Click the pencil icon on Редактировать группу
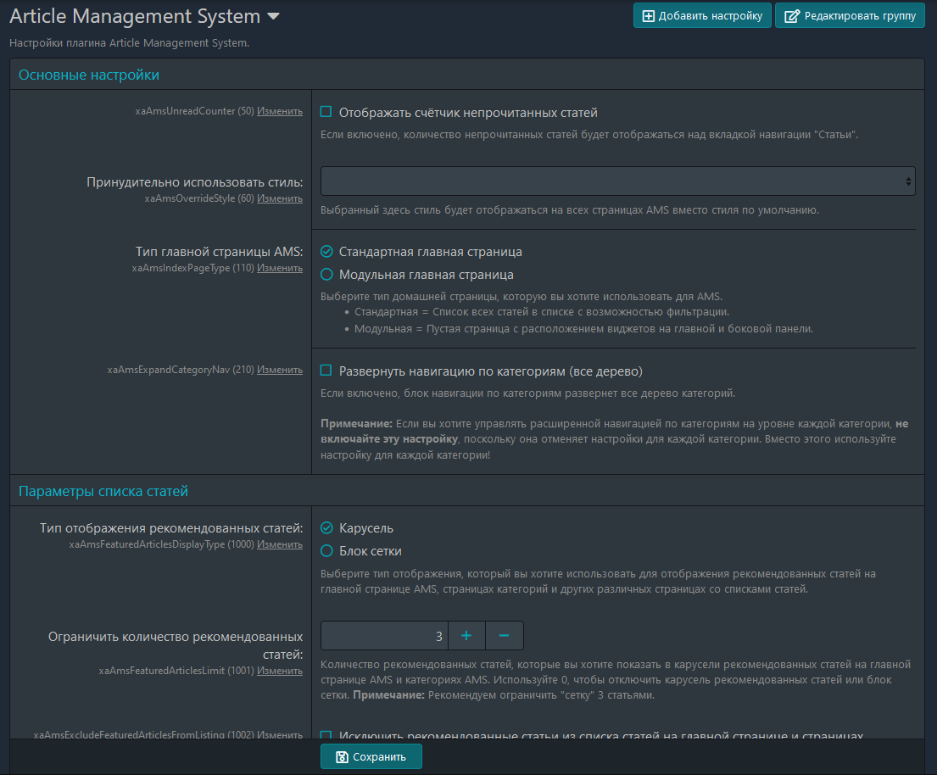The width and height of the screenshot is (937, 775). coord(791,16)
